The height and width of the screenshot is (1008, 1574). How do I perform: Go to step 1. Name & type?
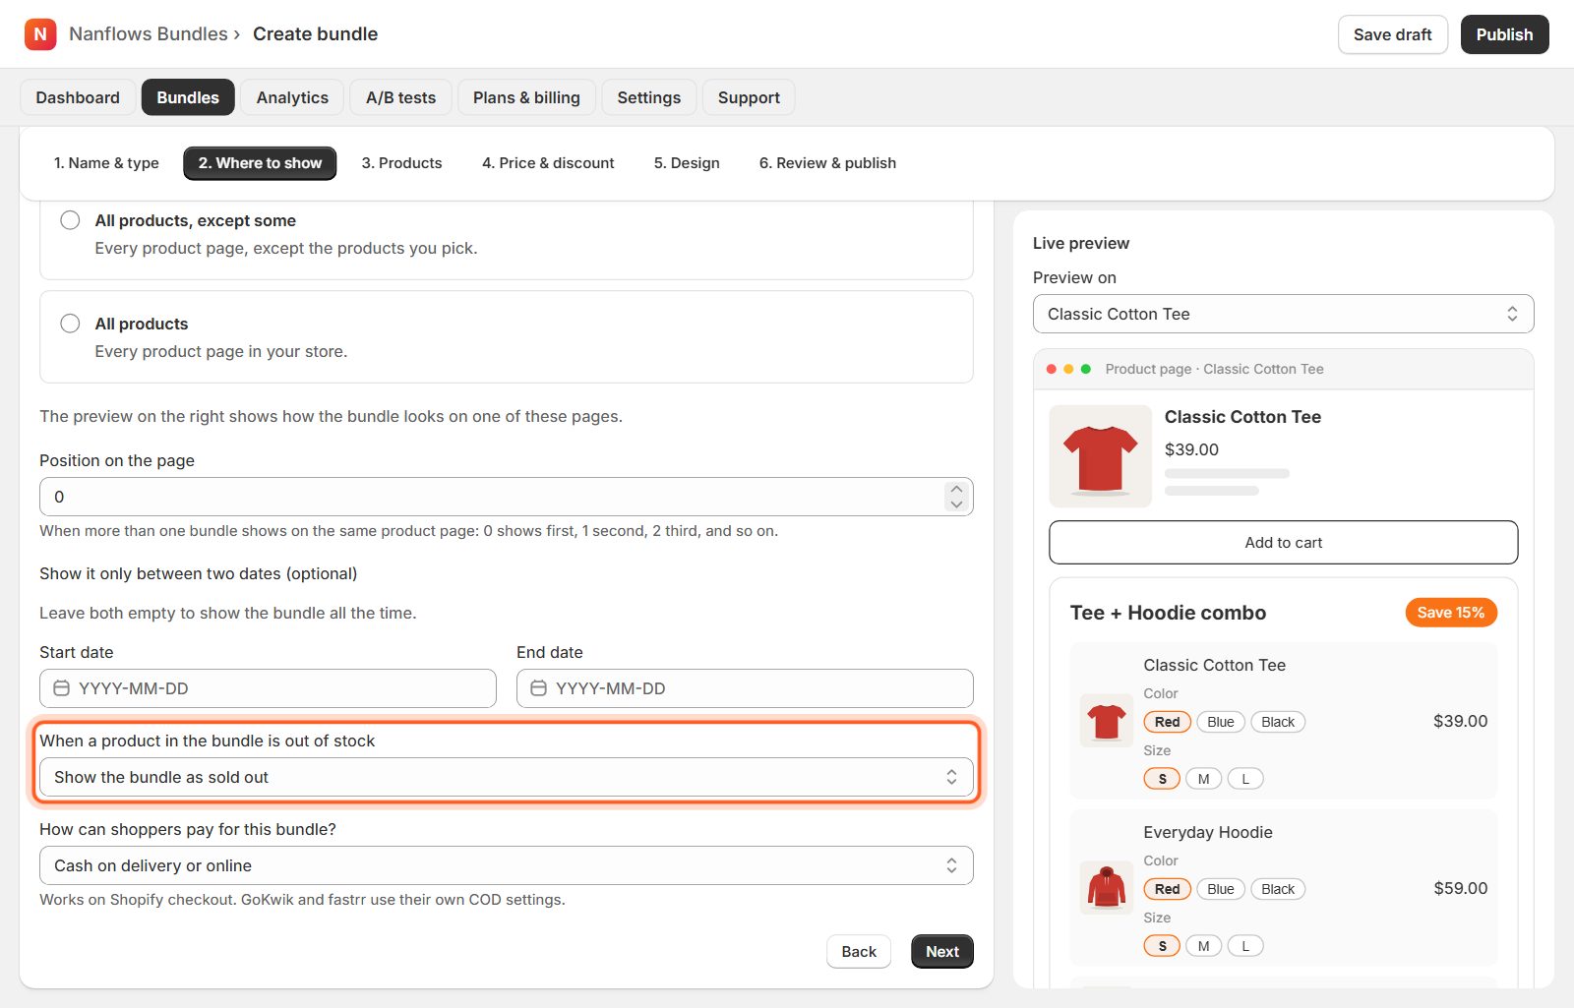point(106,163)
